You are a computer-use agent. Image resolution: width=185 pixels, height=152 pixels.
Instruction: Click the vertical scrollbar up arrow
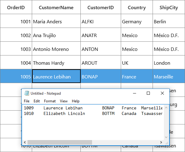point(166,108)
